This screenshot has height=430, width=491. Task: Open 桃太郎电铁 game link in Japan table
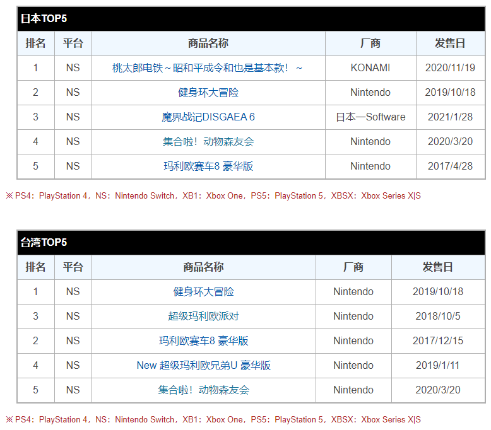(207, 68)
